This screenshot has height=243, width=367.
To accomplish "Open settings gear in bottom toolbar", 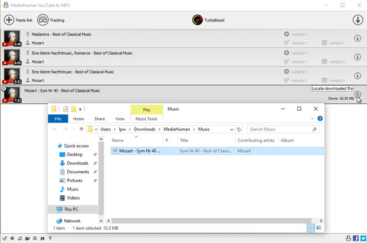I will click(x=12, y=238).
